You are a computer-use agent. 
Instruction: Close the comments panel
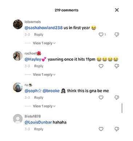pos(117,10)
